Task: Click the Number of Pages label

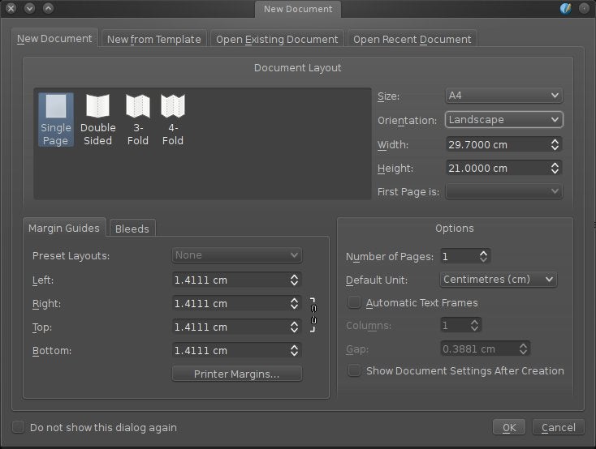Action: point(390,257)
